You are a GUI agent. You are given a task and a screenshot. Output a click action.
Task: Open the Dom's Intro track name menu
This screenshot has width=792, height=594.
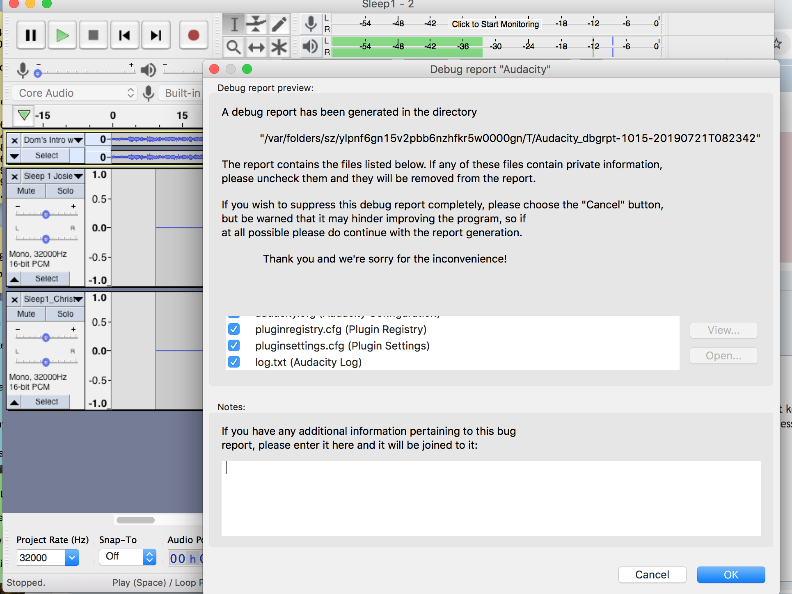(x=53, y=140)
